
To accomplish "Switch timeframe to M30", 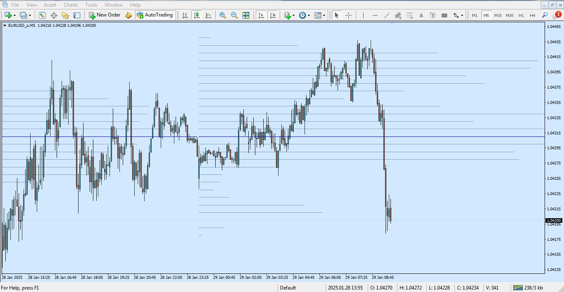I will coord(509,15).
